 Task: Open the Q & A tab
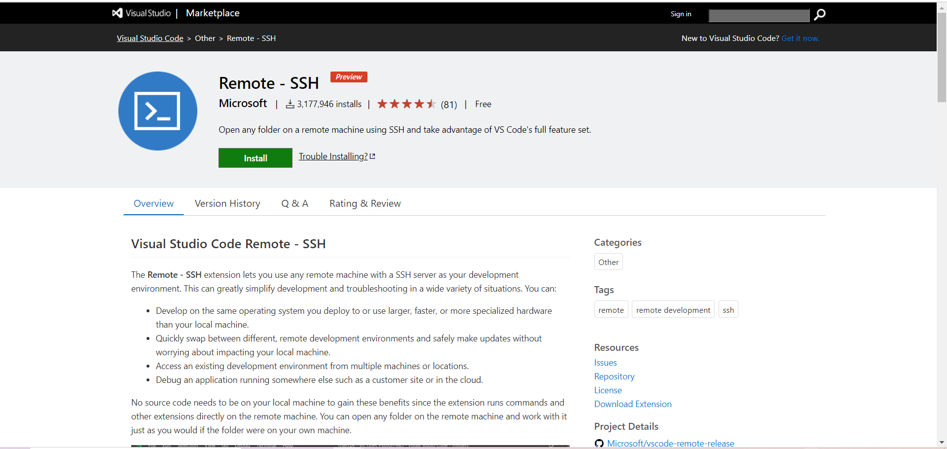click(294, 203)
